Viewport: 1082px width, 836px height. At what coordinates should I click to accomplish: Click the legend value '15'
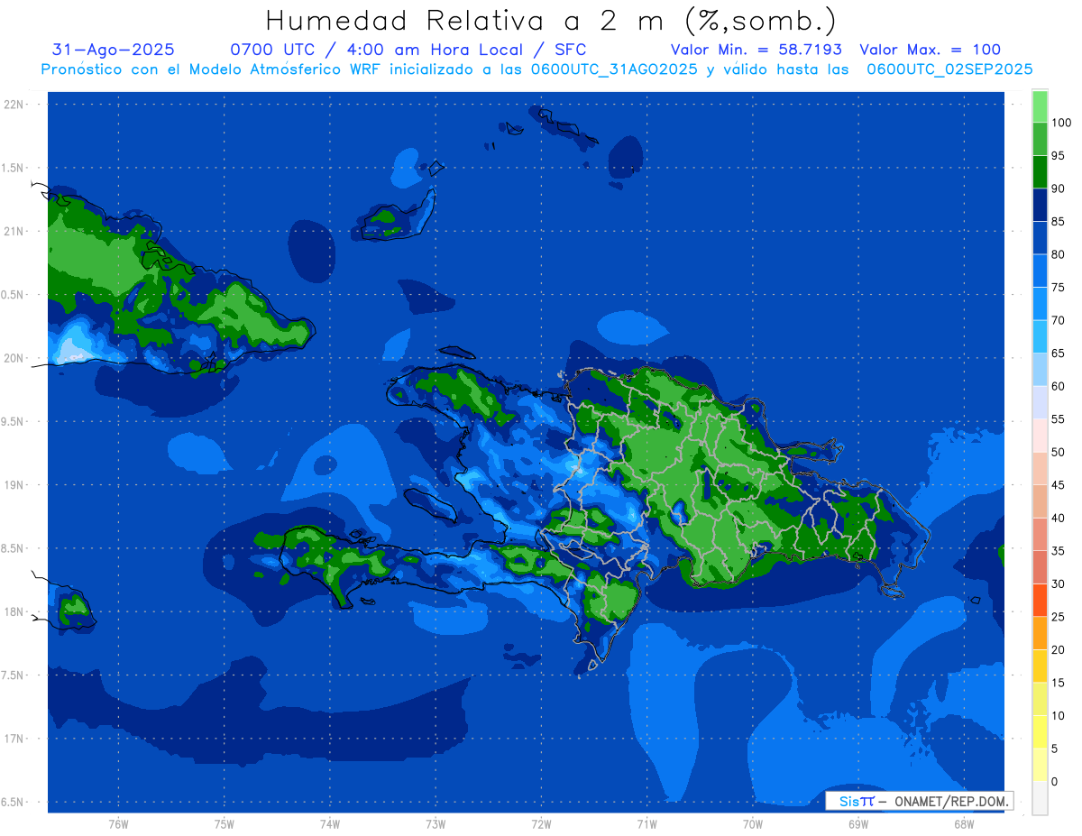(1058, 683)
